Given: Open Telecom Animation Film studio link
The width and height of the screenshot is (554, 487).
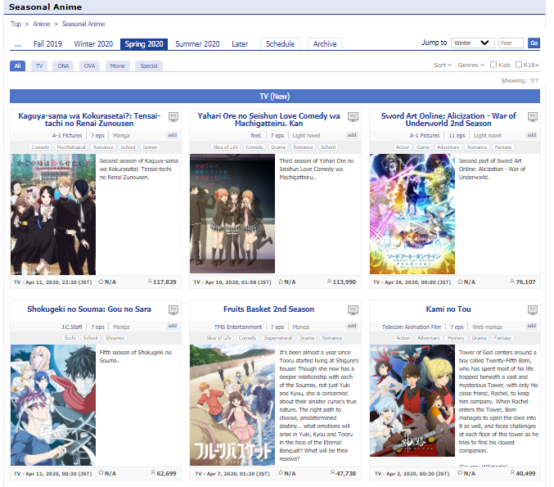Looking at the screenshot, I should (412, 327).
